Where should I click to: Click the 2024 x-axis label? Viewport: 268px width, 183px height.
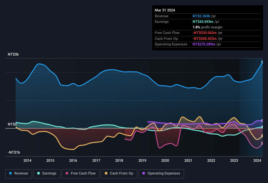click(x=257, y=160)
